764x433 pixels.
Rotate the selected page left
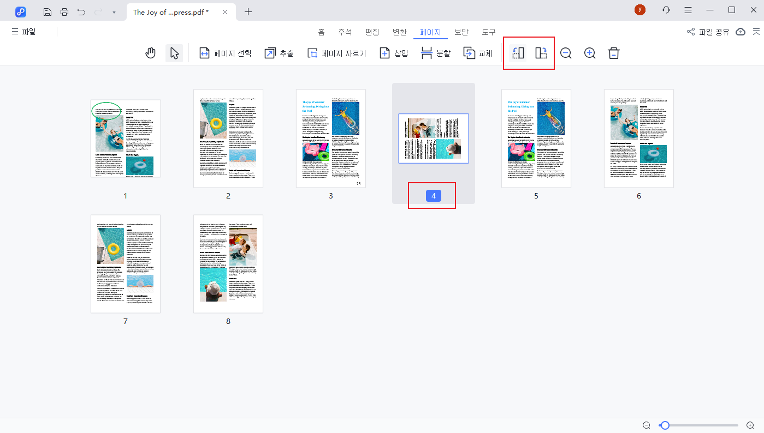click(517, 53)
